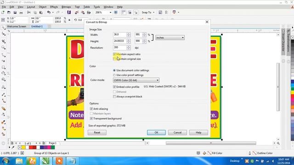This screenshot has width=294, height=165.
Task: Click the Open file toolbar icon
Action: pos(9,12)
